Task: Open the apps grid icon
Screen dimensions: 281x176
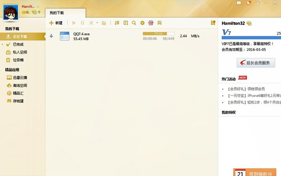Action: coord(213,23)
